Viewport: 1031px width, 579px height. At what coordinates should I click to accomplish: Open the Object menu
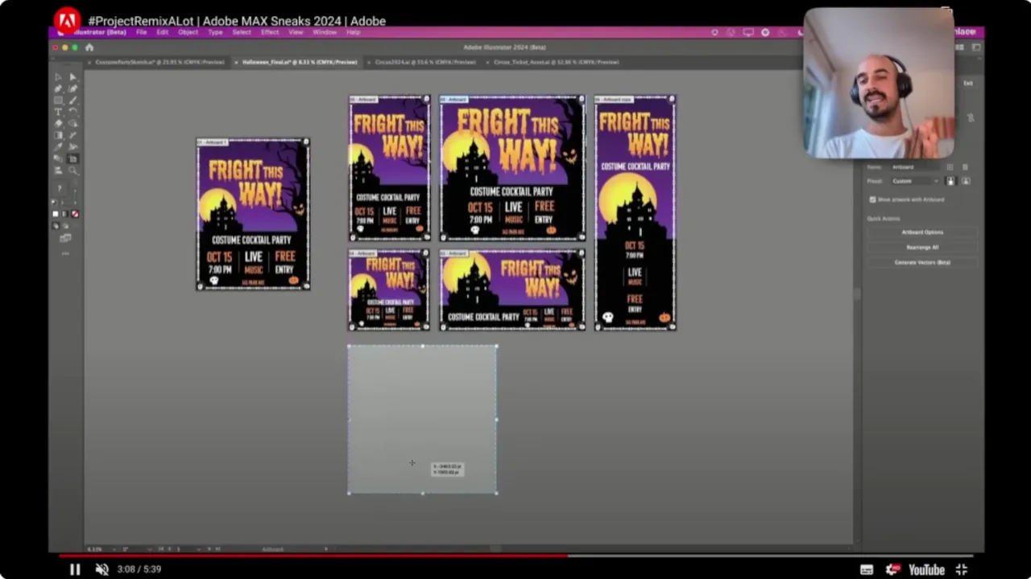pos(188,32)
